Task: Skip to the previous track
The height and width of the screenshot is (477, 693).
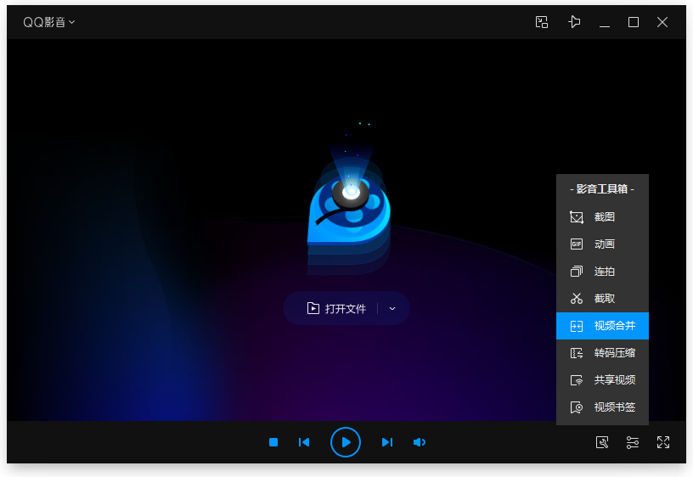Action: pos(304,442)
